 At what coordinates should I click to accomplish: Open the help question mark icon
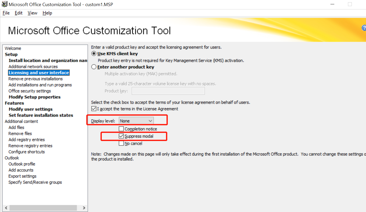(364, 28)
